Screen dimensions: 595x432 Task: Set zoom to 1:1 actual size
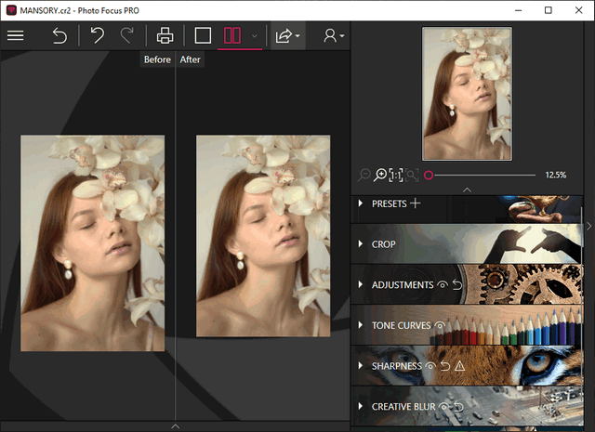click(x=396, y=175)
